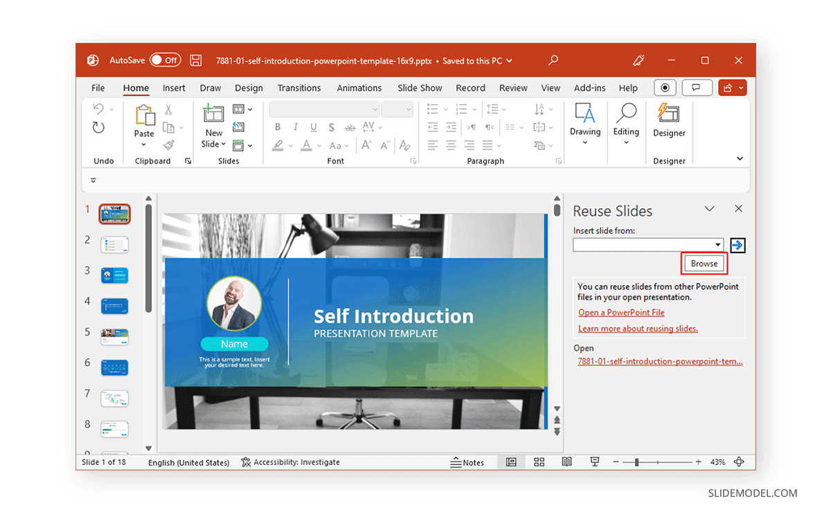This screenshot has width=831, height=514.
Task: Open the Change Case Aa dropdown
Action: pyautogui.click(x=339, y=145)
